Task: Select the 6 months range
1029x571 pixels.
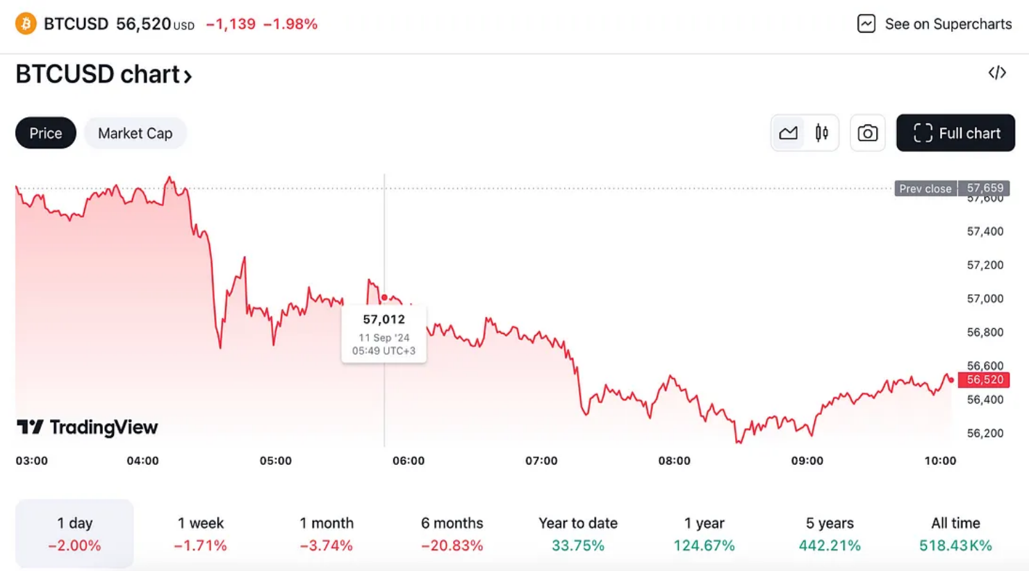Action: pos(452,534)
